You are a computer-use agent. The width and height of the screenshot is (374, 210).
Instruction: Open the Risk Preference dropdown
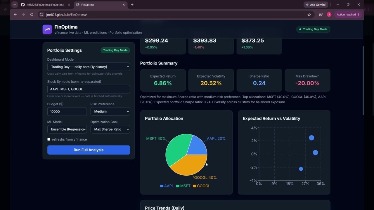tap(110, 111)
